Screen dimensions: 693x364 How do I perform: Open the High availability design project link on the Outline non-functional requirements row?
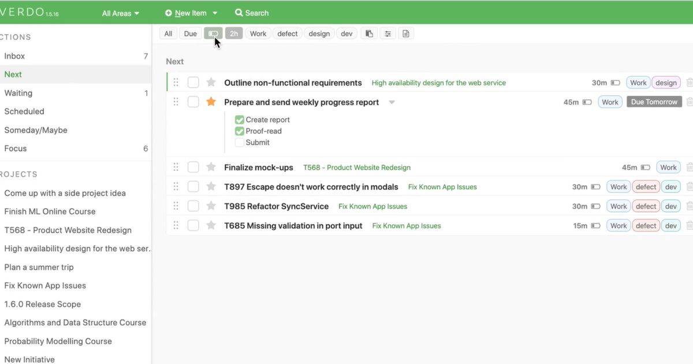click(x=439, y=83)
